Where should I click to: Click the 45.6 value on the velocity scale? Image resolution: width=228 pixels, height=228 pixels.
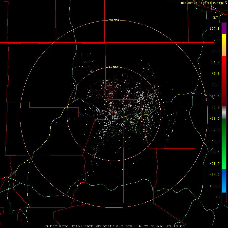[x=216, y=73]
